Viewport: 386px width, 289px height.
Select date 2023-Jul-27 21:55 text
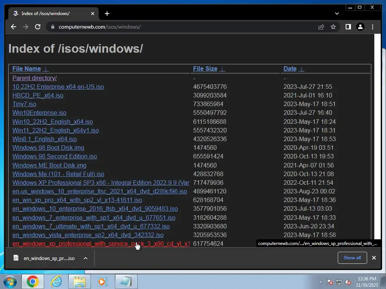pyautogui.click(x=308, y=87)
